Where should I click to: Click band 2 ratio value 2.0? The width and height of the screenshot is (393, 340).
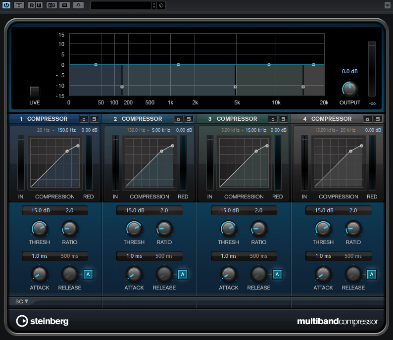pos(164,210)
